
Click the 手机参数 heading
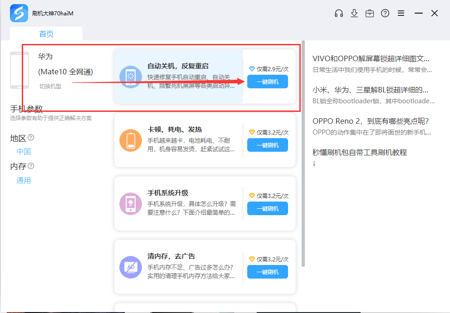click(x=26, y=109)
